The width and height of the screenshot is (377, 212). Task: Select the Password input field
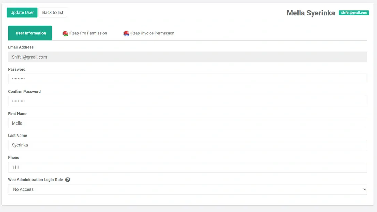point(188,79)
